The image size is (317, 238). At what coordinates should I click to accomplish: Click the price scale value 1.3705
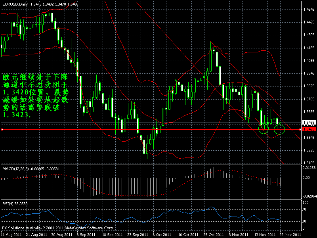[x=309, y=99]
